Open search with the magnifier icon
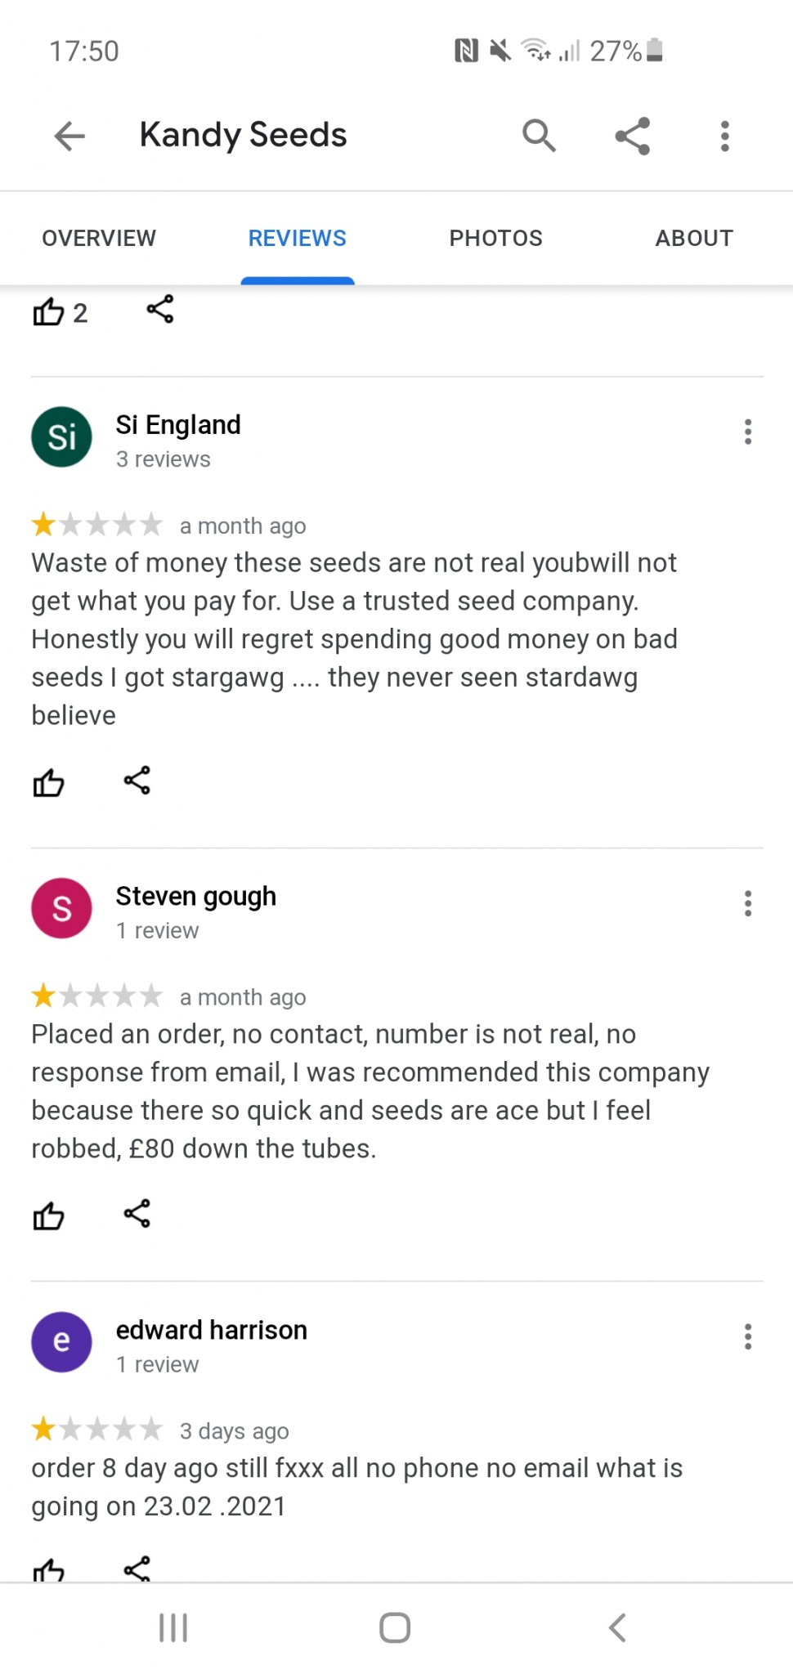The image size is (793, 1674). click(539, 136)
